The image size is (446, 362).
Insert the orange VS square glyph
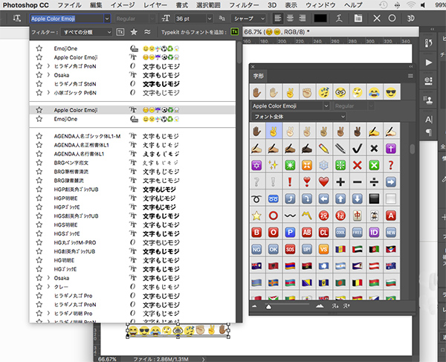click(323, 249)
